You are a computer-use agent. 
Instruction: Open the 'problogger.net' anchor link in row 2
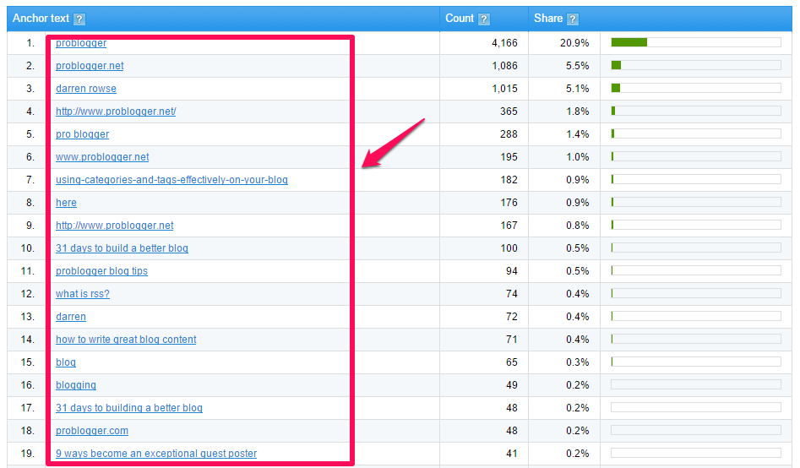90,66
